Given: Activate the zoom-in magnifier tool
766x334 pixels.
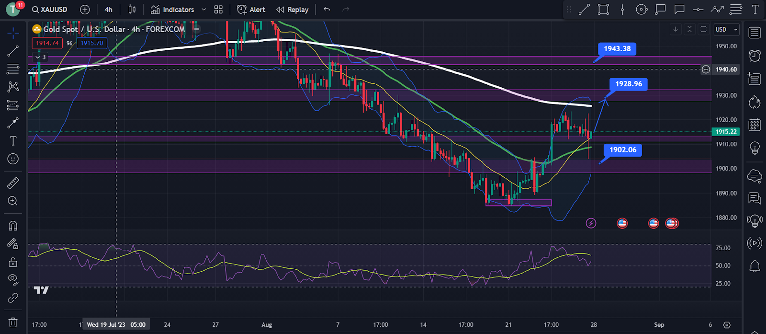Looking at the screenshot, I should (13, 201).
